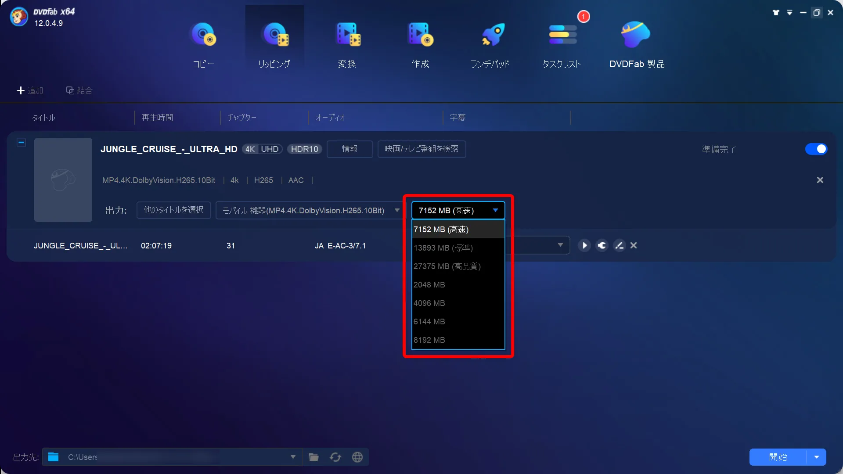Image resolution: width=843 pixels, height=474 pixels.
Task: Open the 作成 (Creator) module
Action: click(x=420, y=45)
